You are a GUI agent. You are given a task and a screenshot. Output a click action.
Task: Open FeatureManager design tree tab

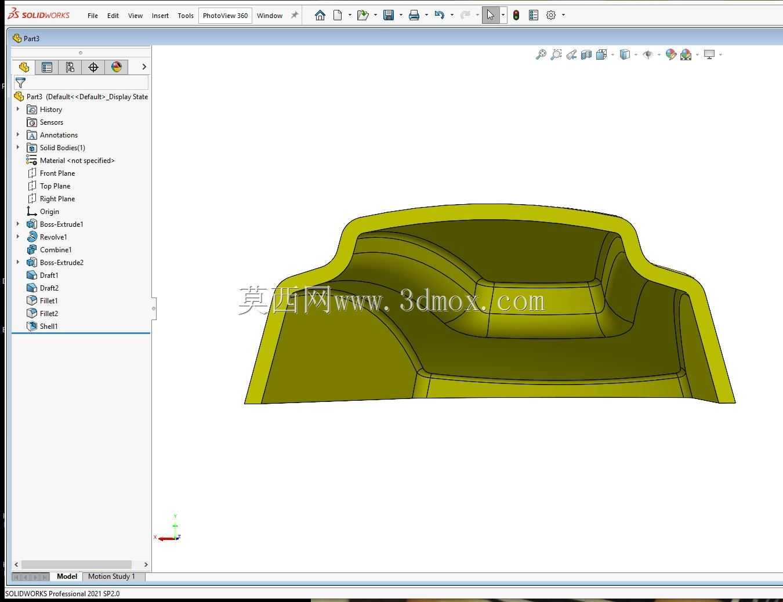click(24, 67)
